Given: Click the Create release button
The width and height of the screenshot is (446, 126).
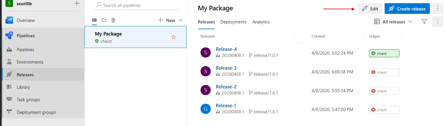Looking at the screenshot, I should click(407, 9).
